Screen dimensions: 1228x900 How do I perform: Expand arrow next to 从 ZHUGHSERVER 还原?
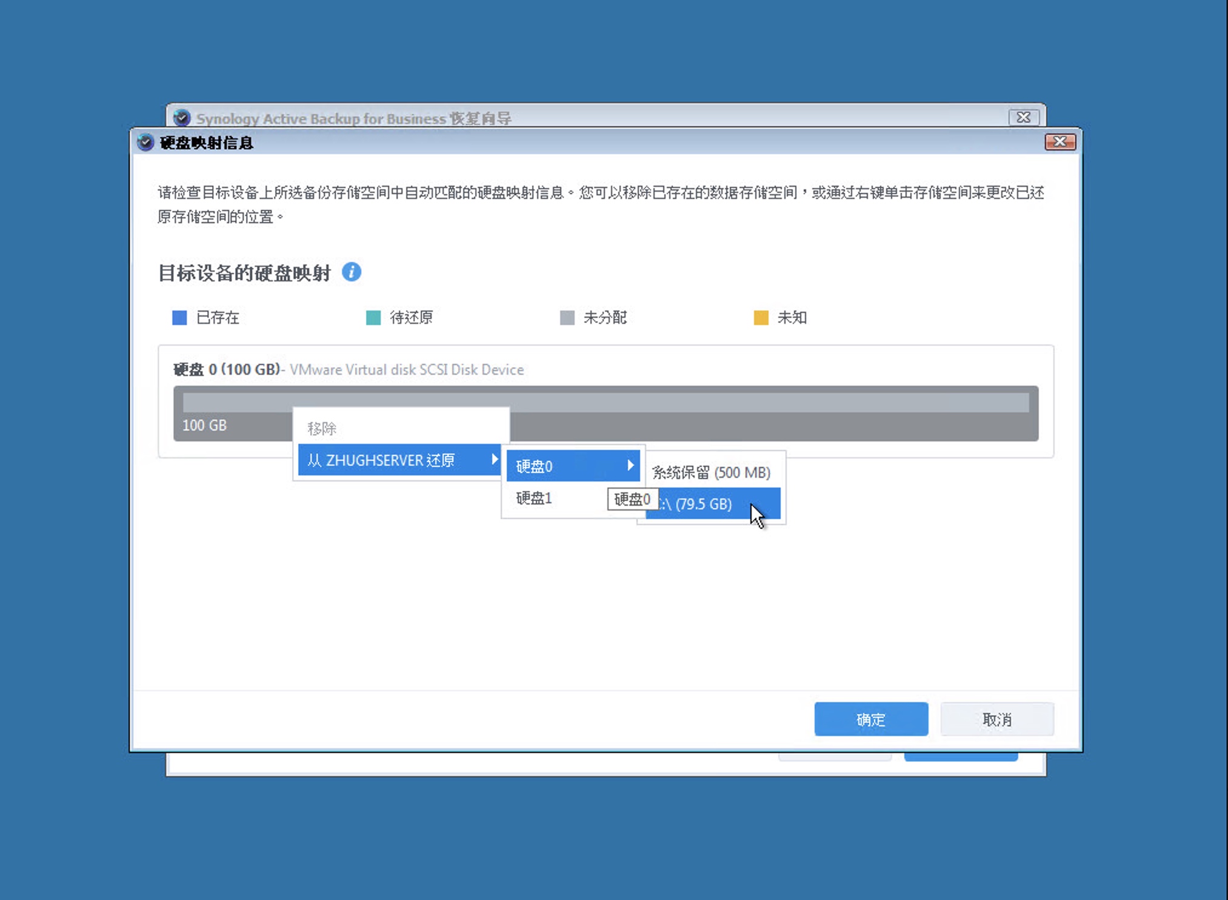point(495,460)
